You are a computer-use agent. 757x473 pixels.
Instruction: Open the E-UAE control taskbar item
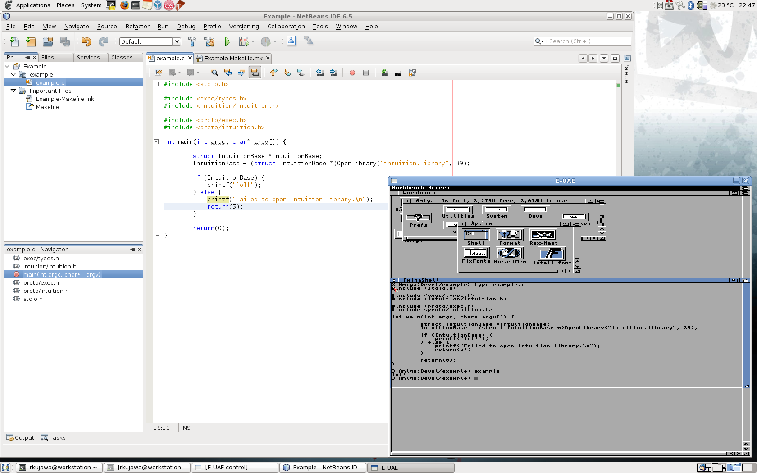[235, 468]
